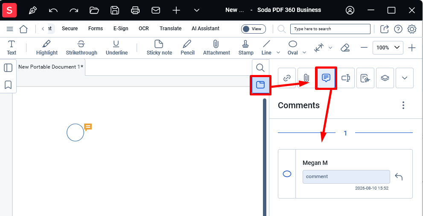Open the bookmarks panel
The height and width of the screenshot is (216, 423).
point(8,85)
